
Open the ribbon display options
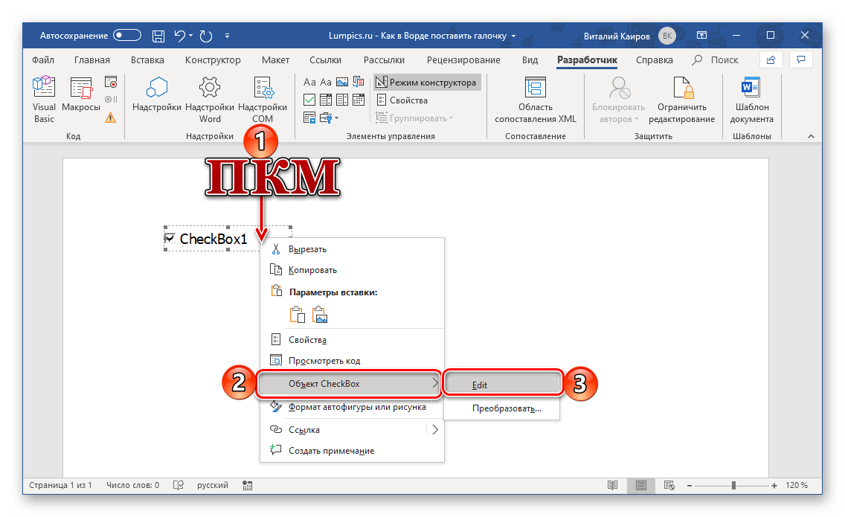701,36
